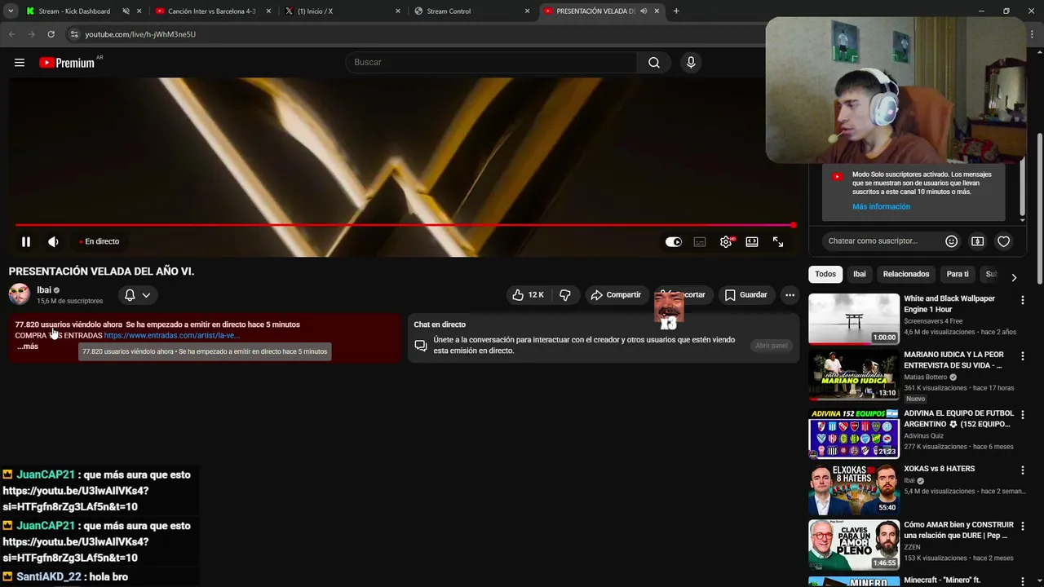Go back in browser history
The height and width of the screenshot is (587, 1044).
pyautogui.click(x=12, y=34)
